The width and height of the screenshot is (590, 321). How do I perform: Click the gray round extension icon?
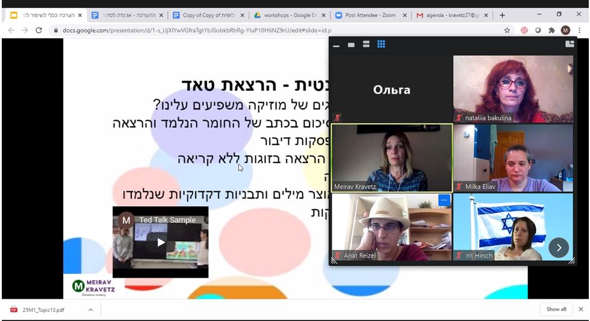[x=538, y=31]
